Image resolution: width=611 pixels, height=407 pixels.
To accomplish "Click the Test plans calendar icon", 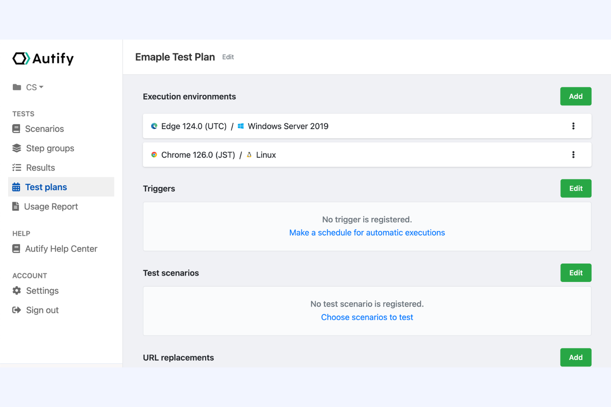I will tap(17, 187).
